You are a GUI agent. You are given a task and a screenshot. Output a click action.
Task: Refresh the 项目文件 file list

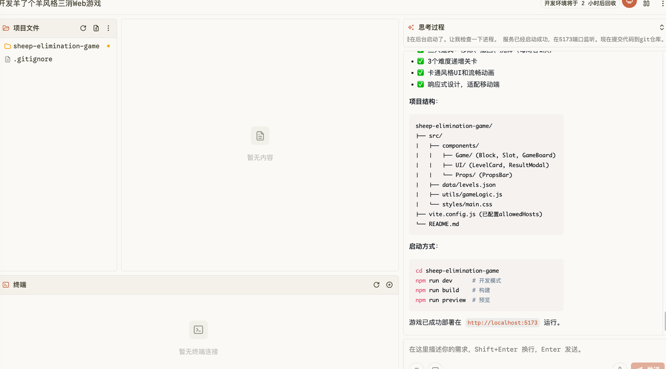(x=83, y=28)
